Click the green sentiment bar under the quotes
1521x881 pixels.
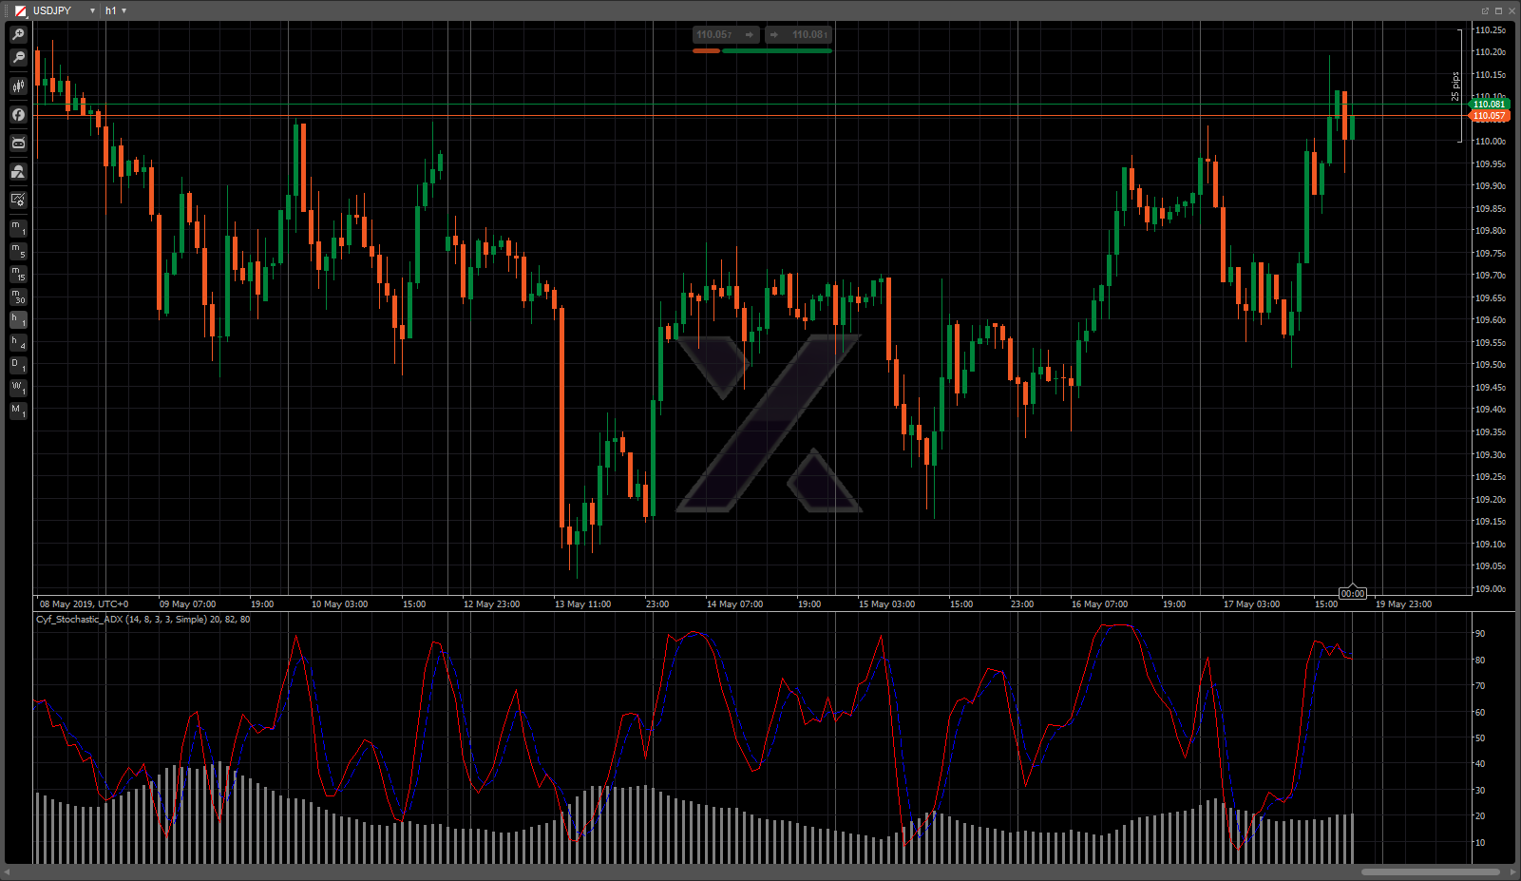click(x=777, y=51)
